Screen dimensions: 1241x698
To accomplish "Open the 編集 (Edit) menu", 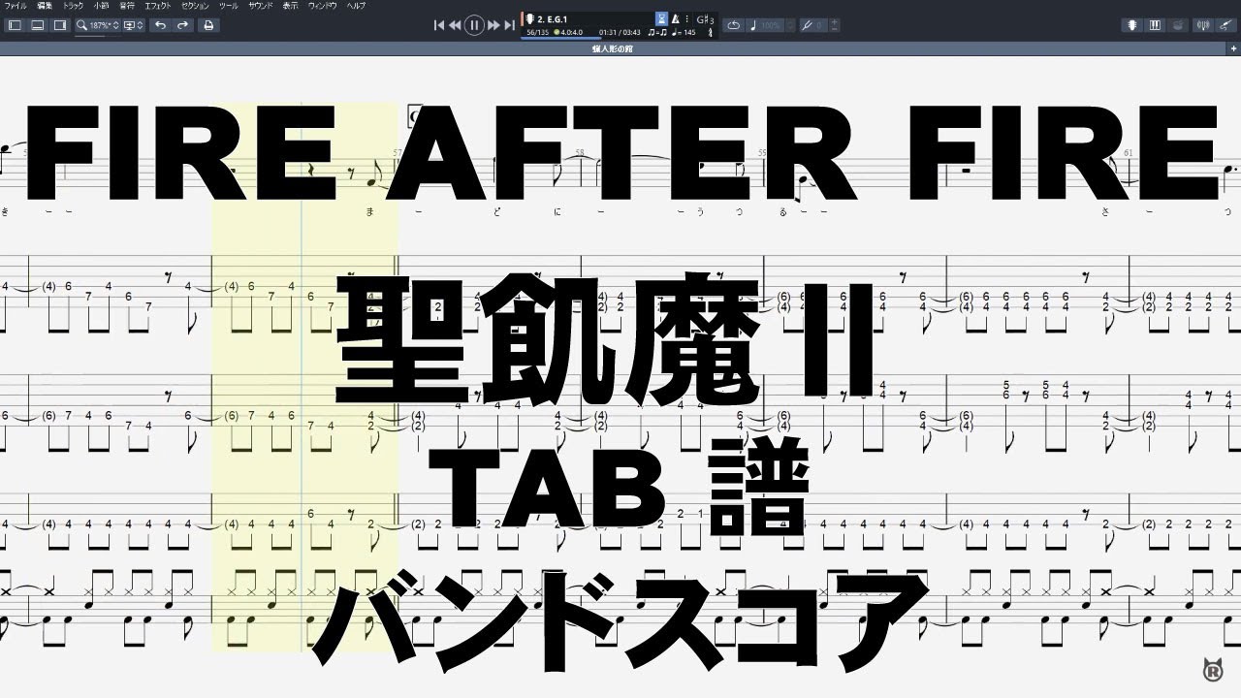I will coord(45,6).
